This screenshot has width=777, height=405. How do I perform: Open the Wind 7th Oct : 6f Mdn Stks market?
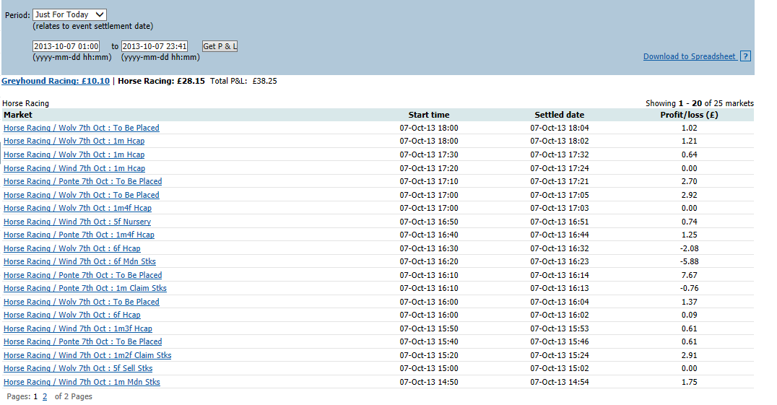(79, 261)
